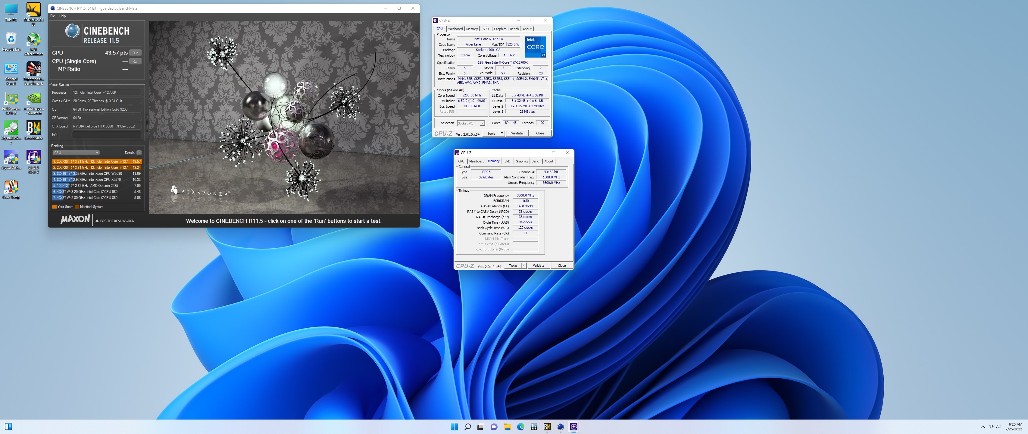This screenshot has height=434, width=1028.
Task: Open the Task View taskbar icon
Action: coord(480,427)
